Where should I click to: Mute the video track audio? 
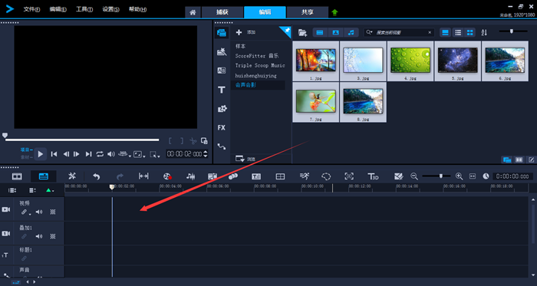click(x=39, y=212)
